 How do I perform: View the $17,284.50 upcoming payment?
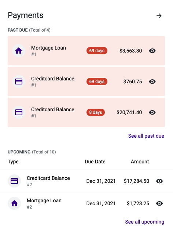pyautogui.click(x=159, y=181)
